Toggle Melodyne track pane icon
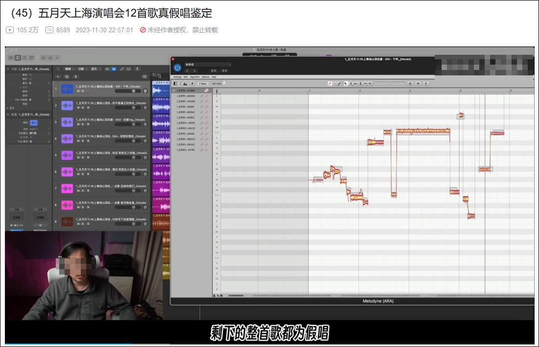This screenshot has height=347, width=539. (176, 84)
